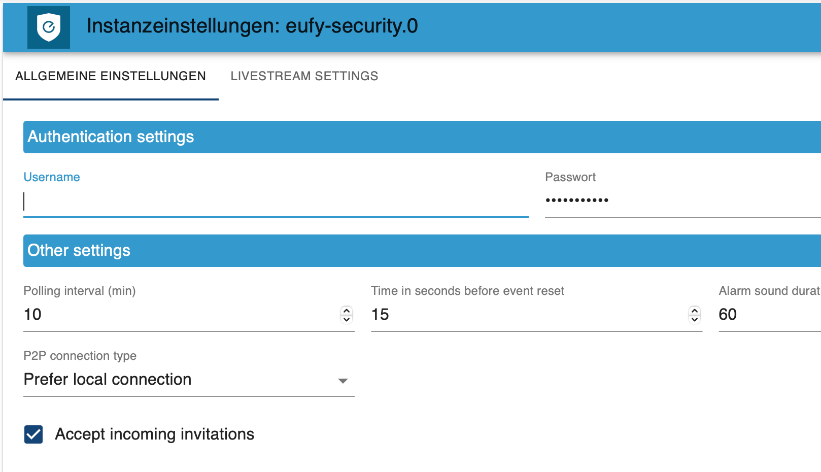
Task: Click the P2P connection type label
Action: coord(80,356)
